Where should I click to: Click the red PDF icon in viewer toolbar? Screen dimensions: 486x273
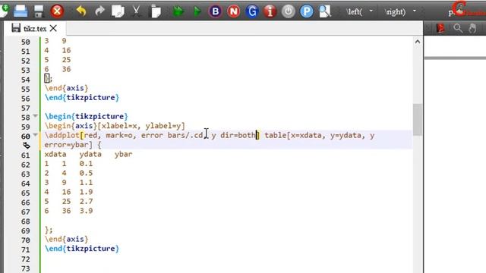440,28
